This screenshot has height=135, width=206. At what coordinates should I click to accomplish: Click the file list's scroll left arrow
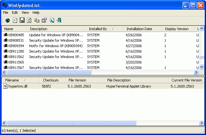(x=4, y=123)
